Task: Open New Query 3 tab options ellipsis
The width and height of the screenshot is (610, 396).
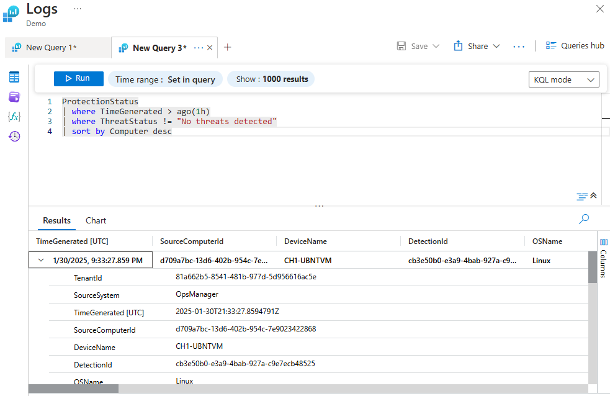Action: click(x=199, y=47)
